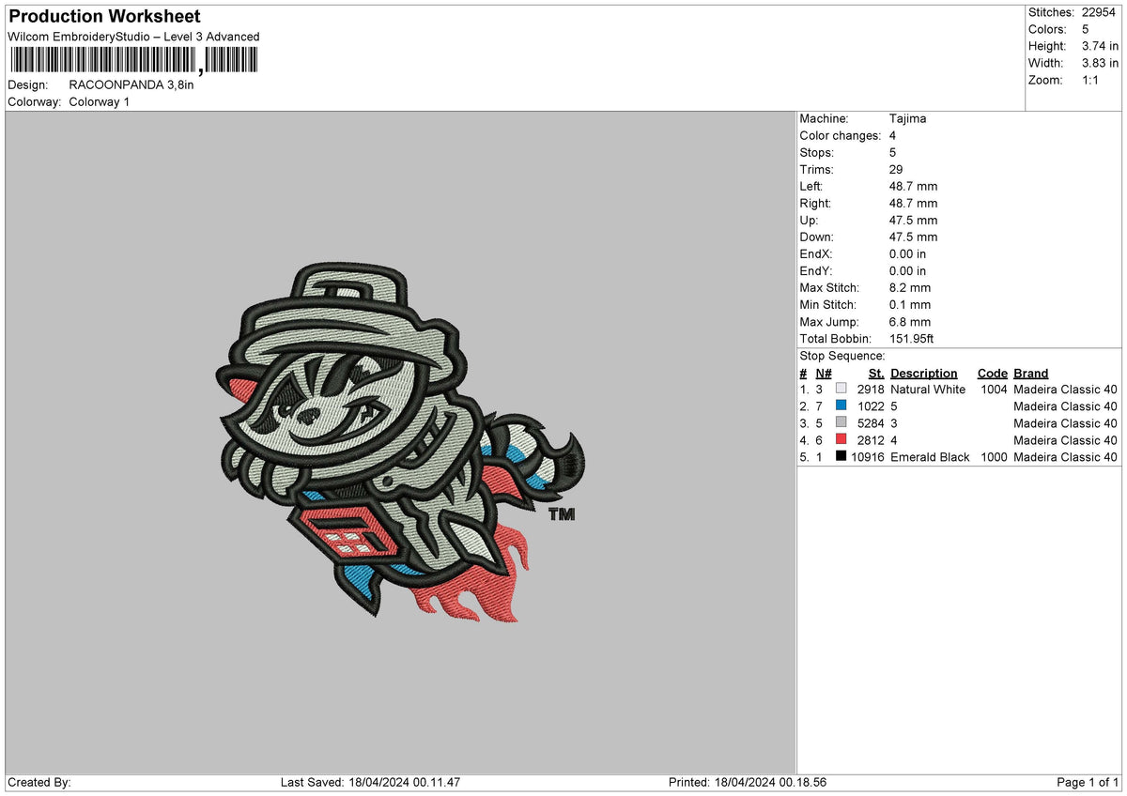Click the 'Code' column header
This screenshot has width=1127, height=796.
[x=992, y=373]
